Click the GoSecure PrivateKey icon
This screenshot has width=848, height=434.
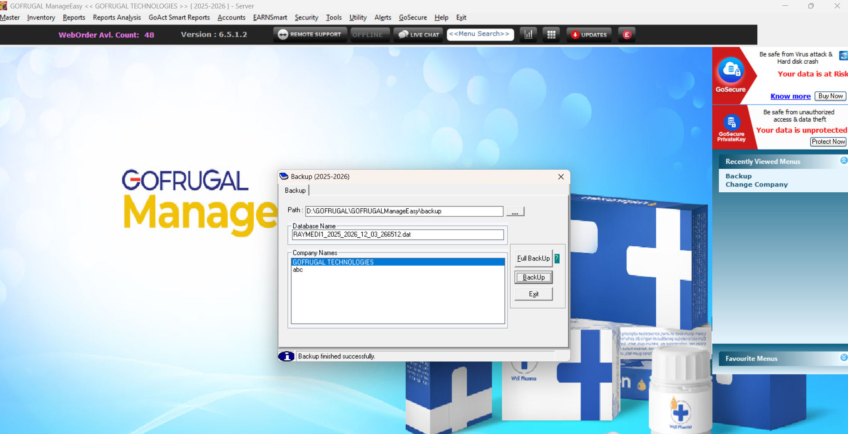731,122
